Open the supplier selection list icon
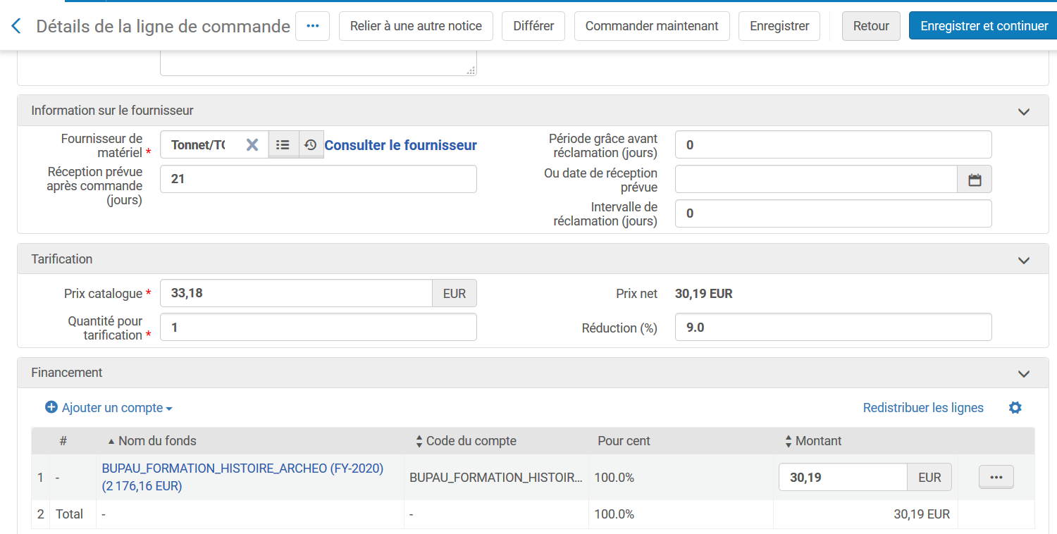Viewport: 1057px width, 534px height. tap(283, 145)
